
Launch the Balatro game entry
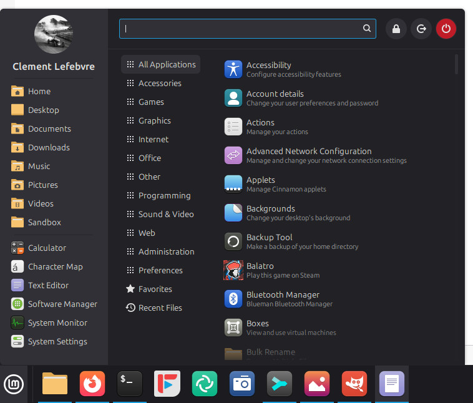(x=260, y=270)
